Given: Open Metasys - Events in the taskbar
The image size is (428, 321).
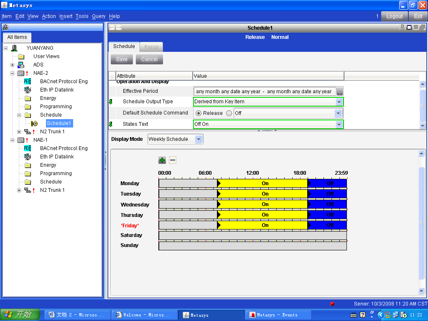Looking at the screenshot, I should click(278, 315).
